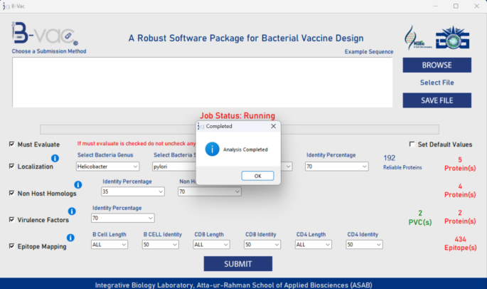Image resolution: width=487 pixels, height=289 pixels.
Task: Click the Choose a Submission Method label
Action: 49,51
